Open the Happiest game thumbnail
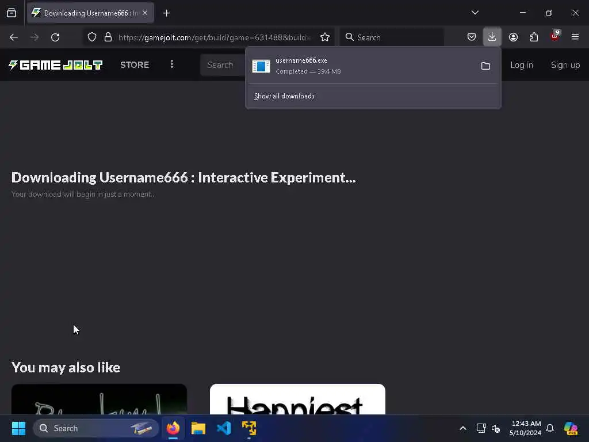Image resolution: width=589 pixels, height=442 pixels. 297,399
